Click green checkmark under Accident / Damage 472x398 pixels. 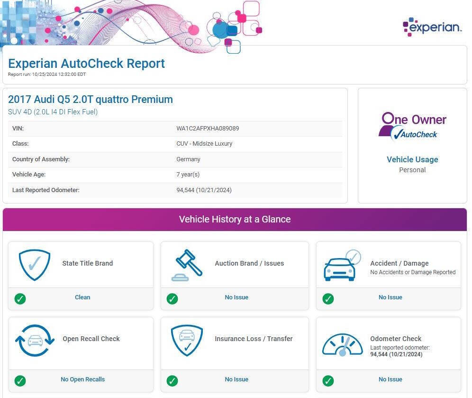pyautogui.click(x=328, y=299)
